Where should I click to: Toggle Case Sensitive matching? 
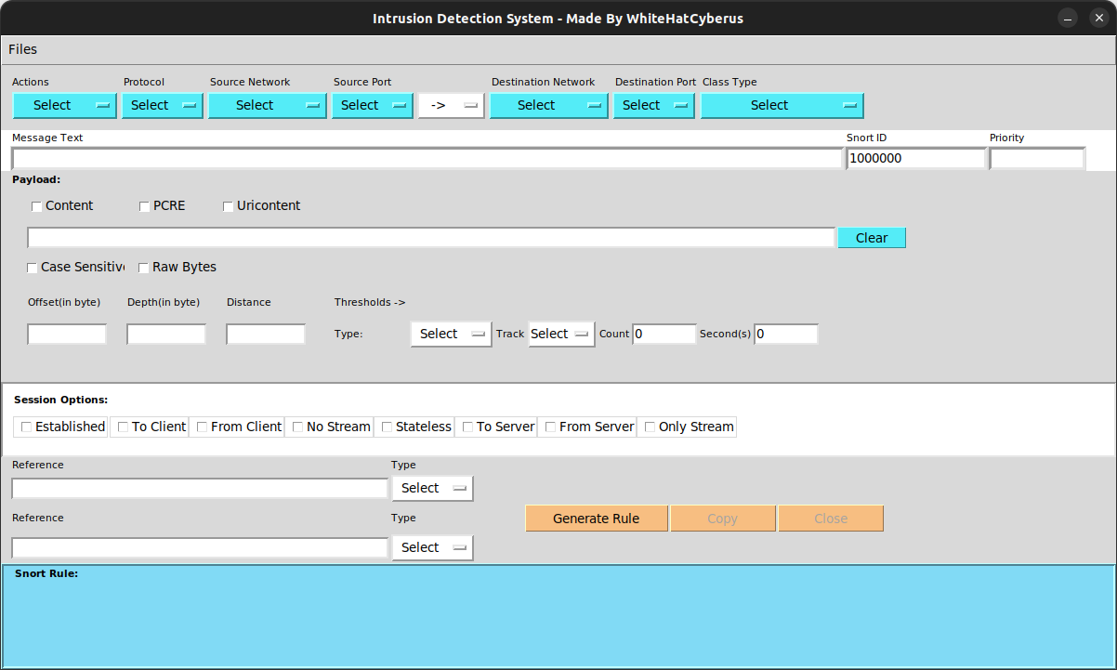31,267
